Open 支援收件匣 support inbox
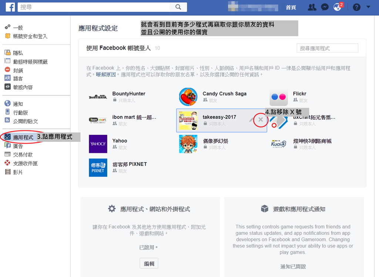The width and height of the screenshot is (379, 277). click(25, 164)
